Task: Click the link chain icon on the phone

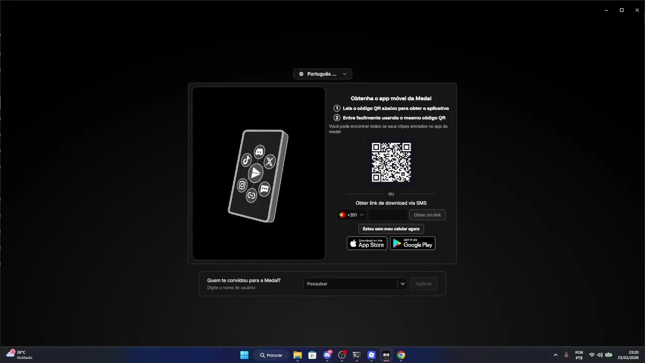Action: [251, 196]
